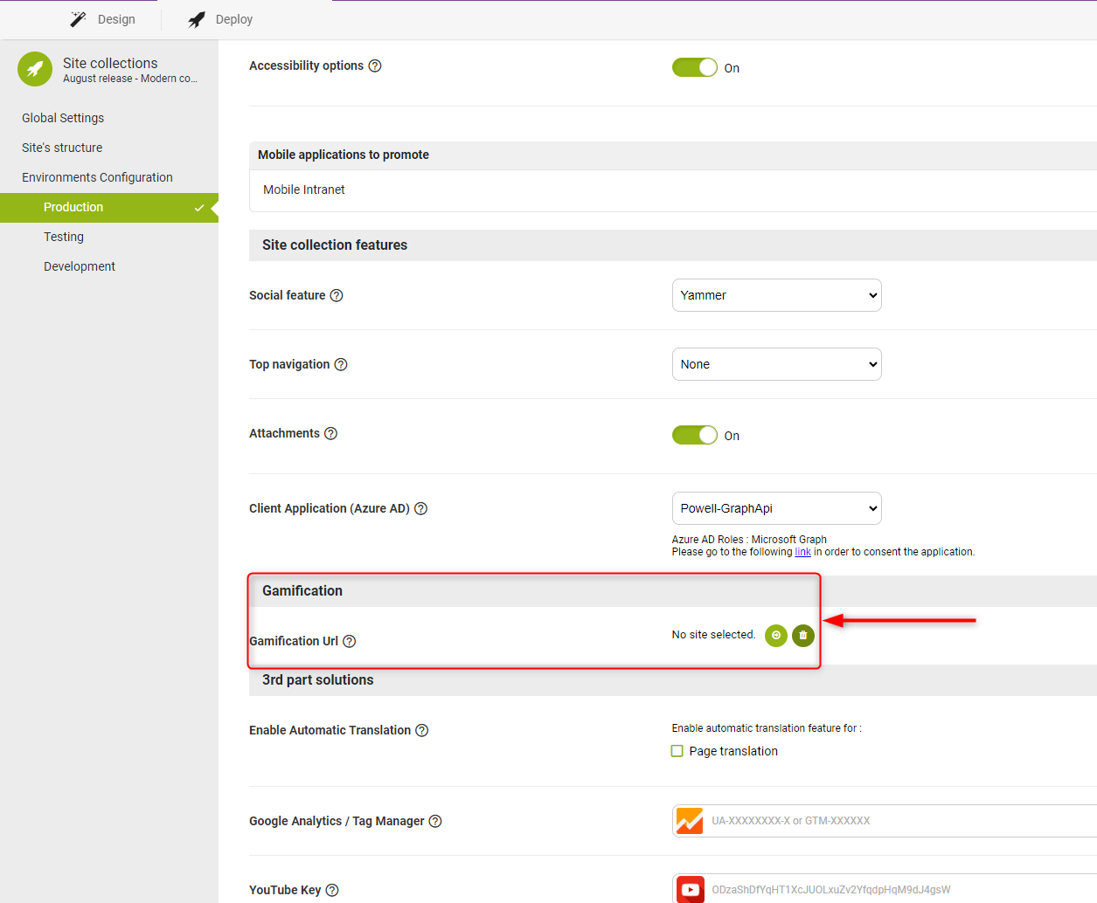Click the Site collections rocket icon
The height and width of the screenshot is (903, 1097).
[35, 69]
